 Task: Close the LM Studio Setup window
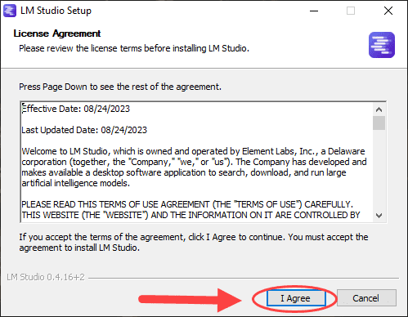(388, 11)
